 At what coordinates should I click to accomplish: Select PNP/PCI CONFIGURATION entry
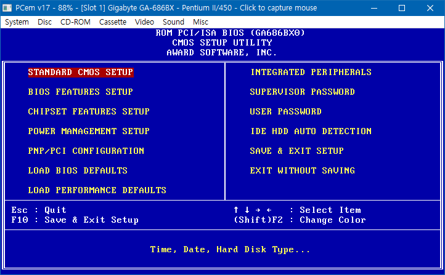[x=86, y=151]
